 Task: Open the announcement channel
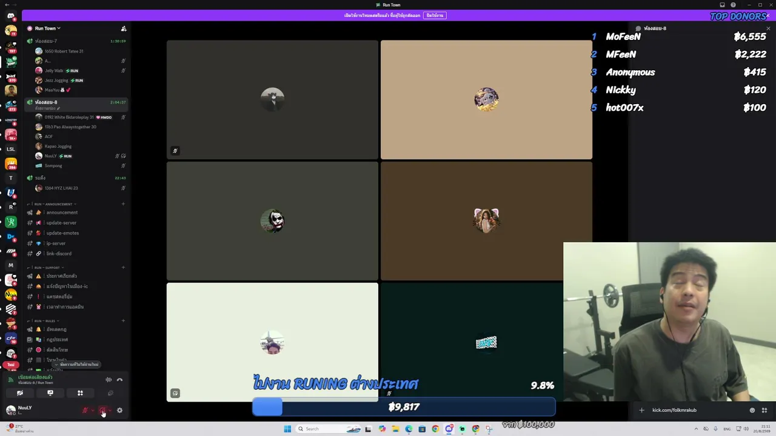tap(62, 213)
